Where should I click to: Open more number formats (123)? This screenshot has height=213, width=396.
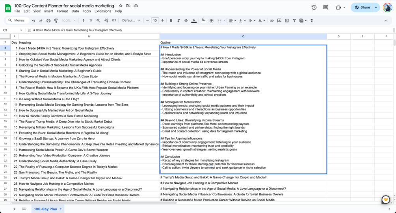[114, 21]
